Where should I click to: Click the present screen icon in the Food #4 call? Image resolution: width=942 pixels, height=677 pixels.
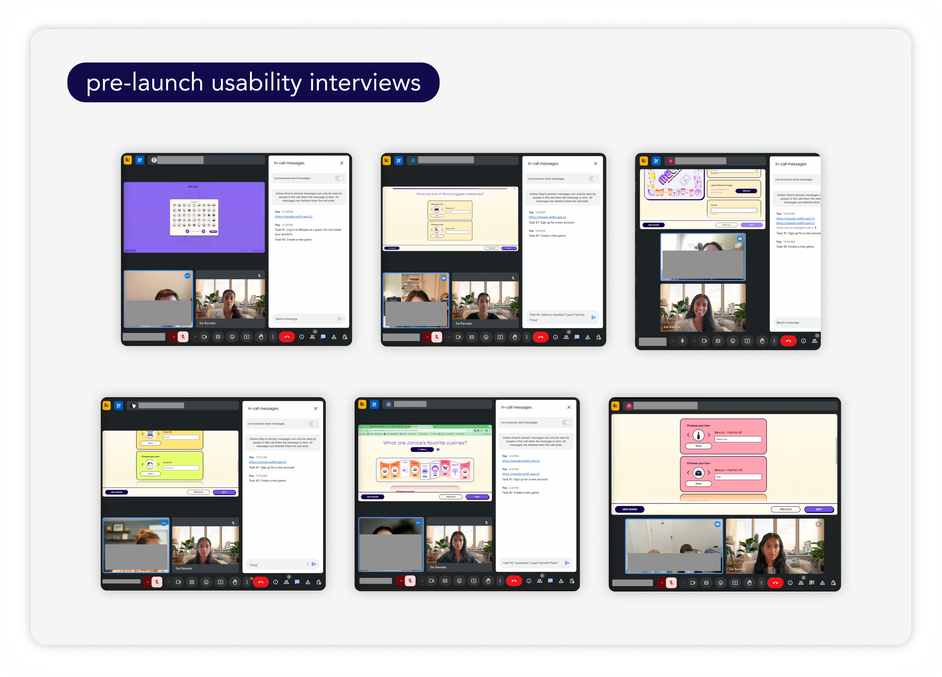[x=220, y=582]
